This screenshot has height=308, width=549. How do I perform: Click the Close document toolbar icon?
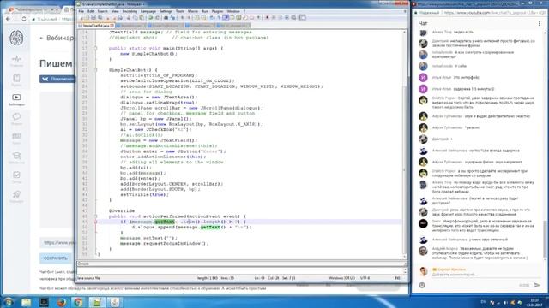(108, 17)
